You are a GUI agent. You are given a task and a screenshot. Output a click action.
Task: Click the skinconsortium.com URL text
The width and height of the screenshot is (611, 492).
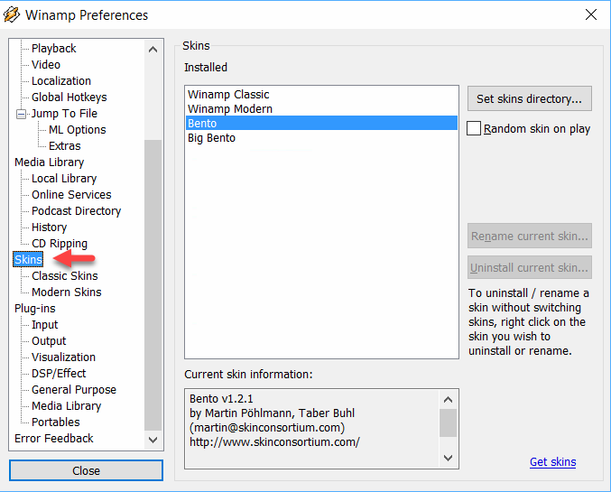coord(274,442)
